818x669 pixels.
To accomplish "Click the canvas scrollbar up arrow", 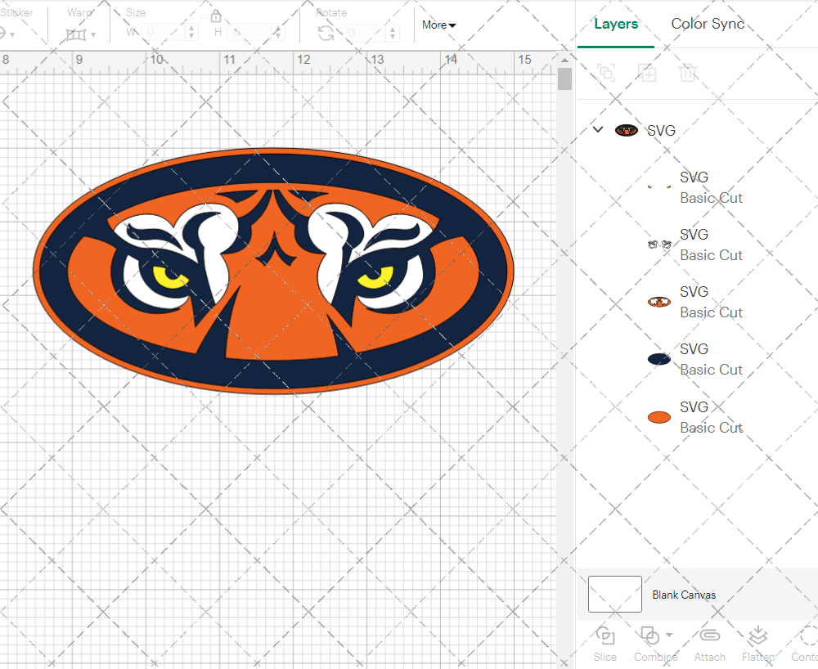I will click(564, 60).
